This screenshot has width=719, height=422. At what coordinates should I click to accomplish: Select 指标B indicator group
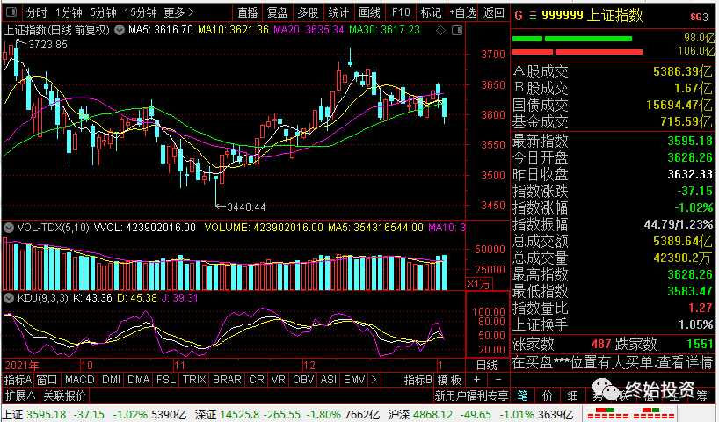click(418, 380)
